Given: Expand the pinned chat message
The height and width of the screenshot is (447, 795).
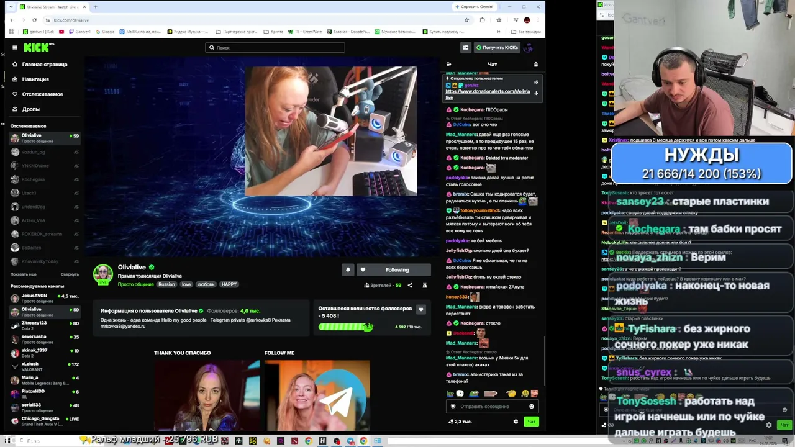Looking at the screenshot, I should 536,93.
